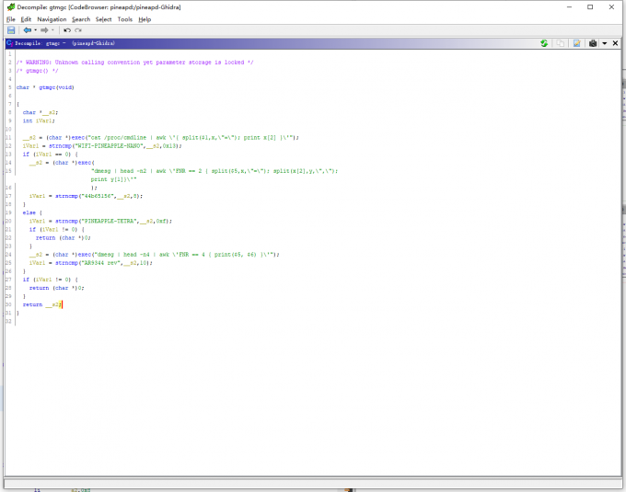The image size is (626, 492).
Task: Click the 'gtmgc(void)' function signature
Action: coord(56,87)
